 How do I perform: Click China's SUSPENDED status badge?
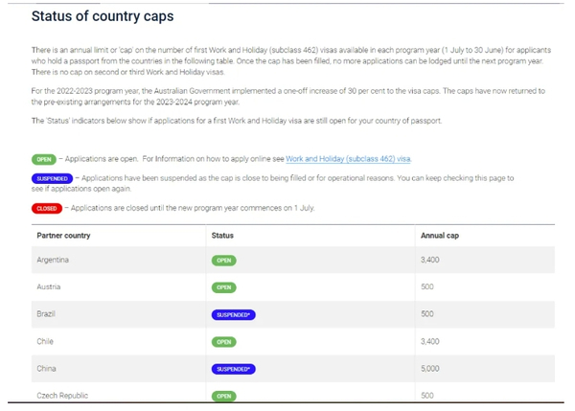click(x=233, y=369)
